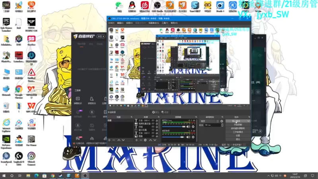Viewport: 318px width, 179px height.
Task: Click the 时长 duration input field
Action: click(212, 125)
